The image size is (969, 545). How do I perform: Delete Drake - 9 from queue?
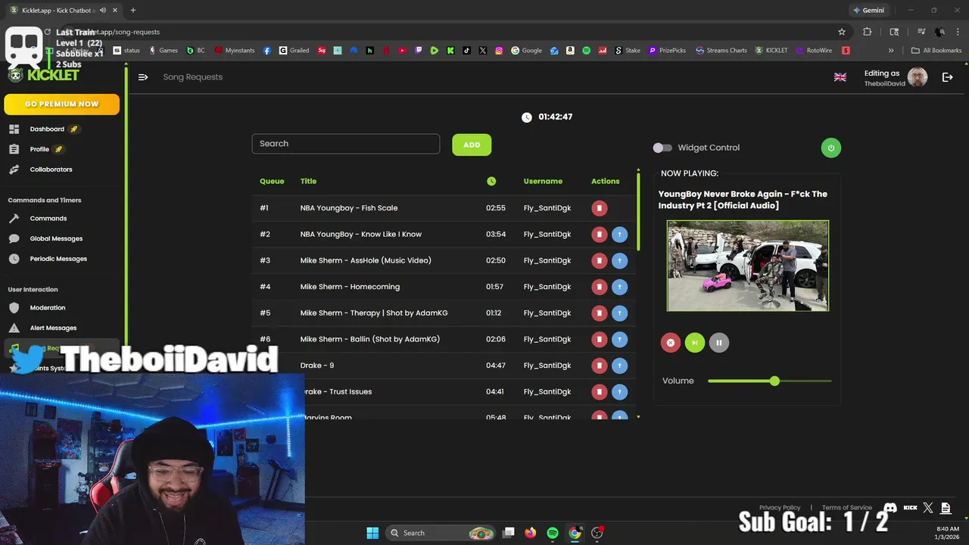[x=599, y=366]
